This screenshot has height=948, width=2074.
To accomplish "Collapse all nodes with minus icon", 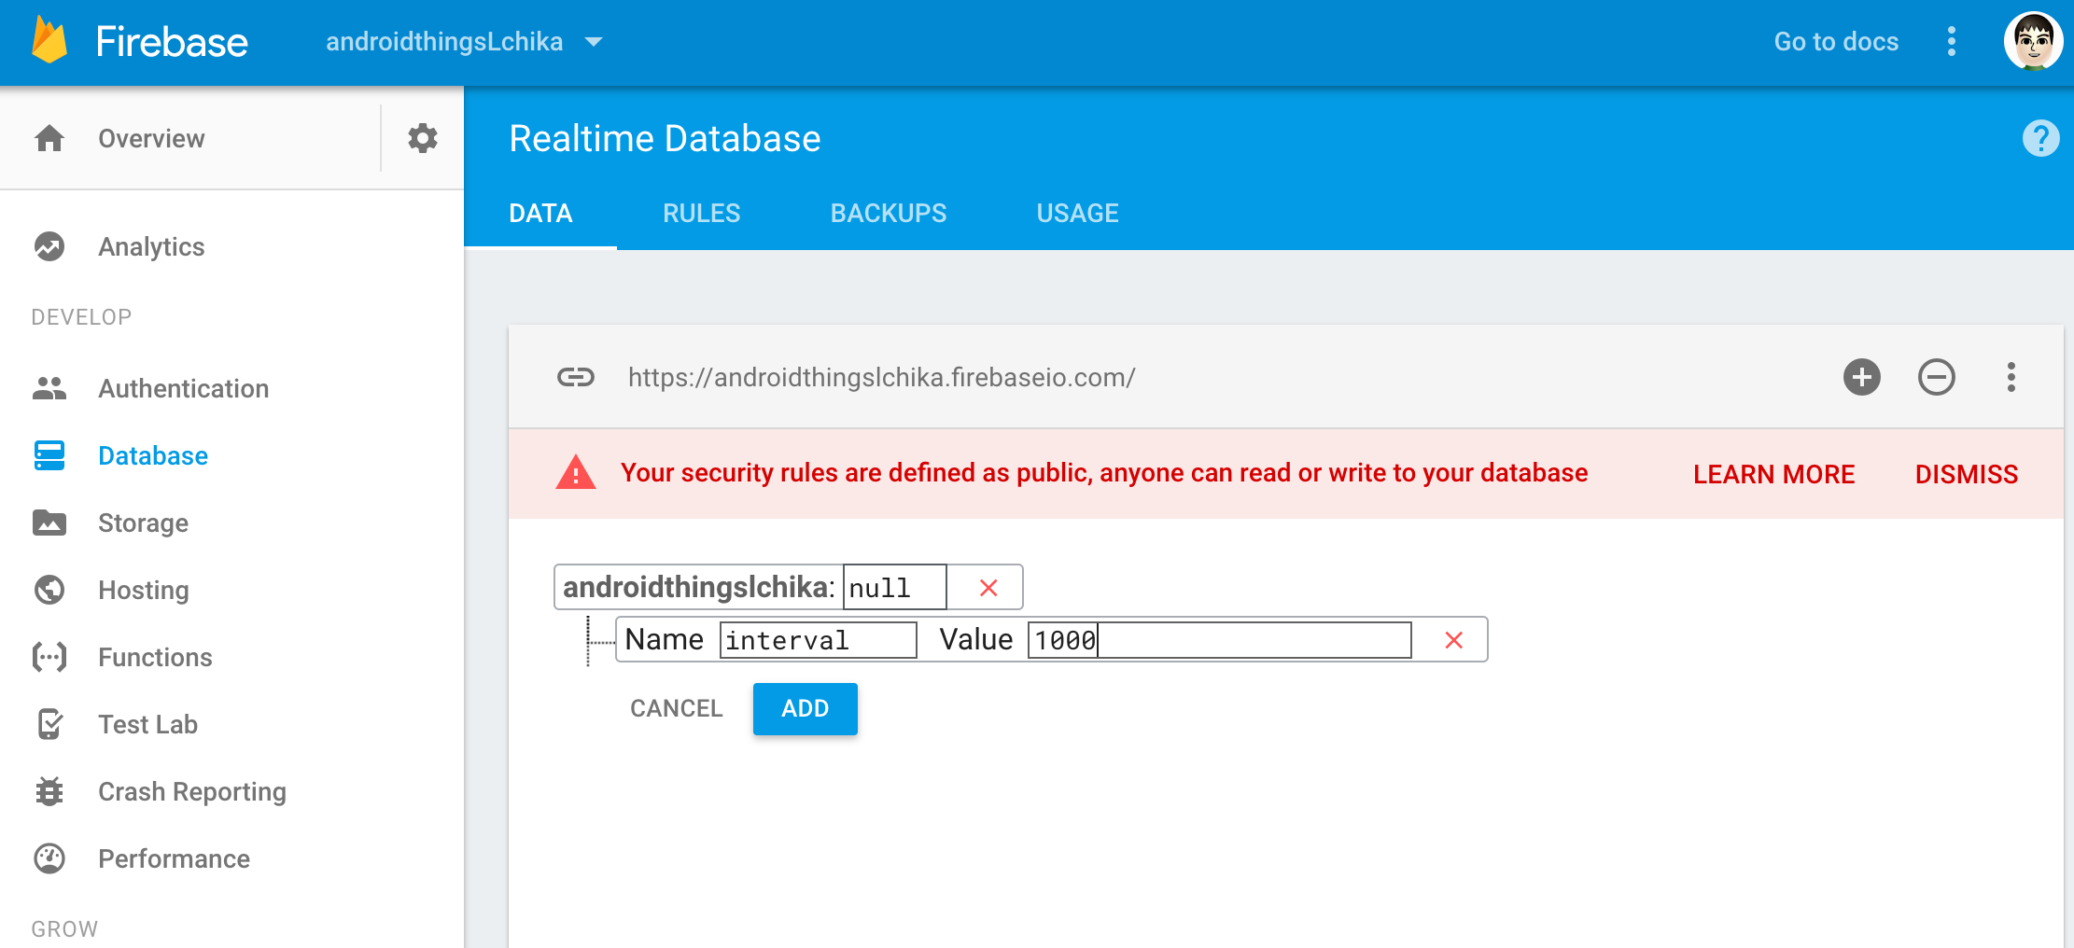I will 1937,377.
